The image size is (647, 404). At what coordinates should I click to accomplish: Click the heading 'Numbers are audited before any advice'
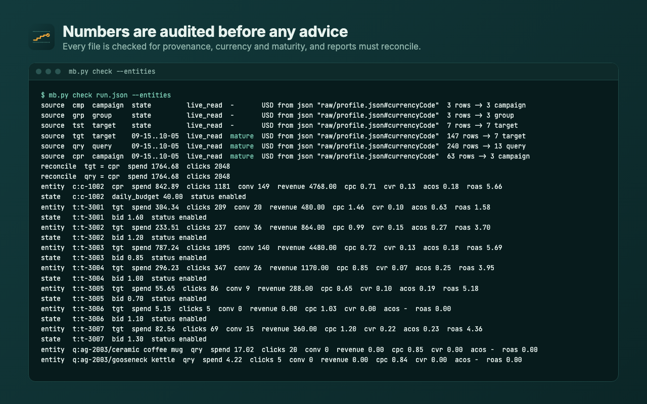click(205, 31)
